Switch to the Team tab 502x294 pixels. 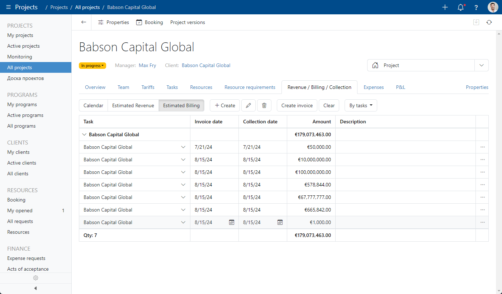[123, 87]
